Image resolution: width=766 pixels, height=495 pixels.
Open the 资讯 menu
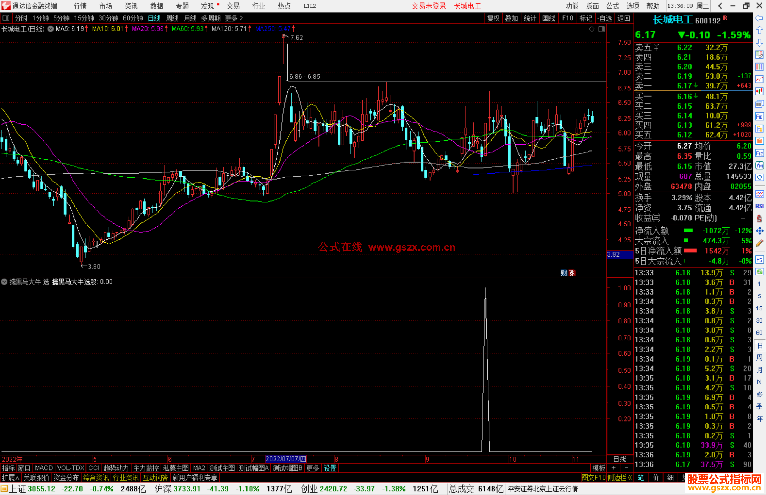pyautogui.click(x=131, y=6)
